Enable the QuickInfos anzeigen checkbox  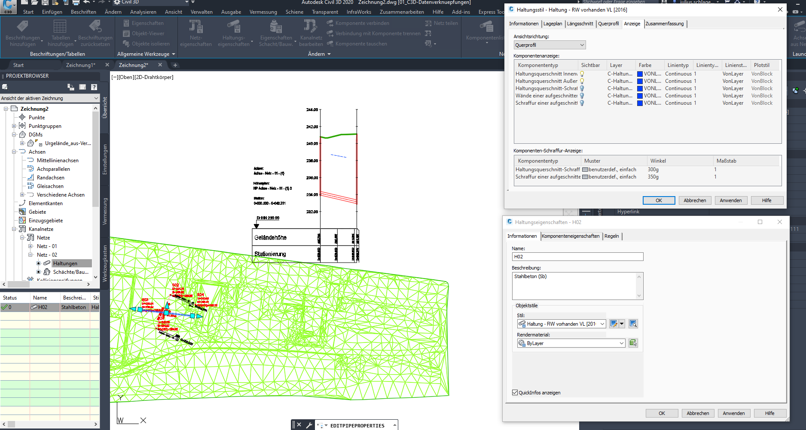pyautogui.click(x=514, y=392)
